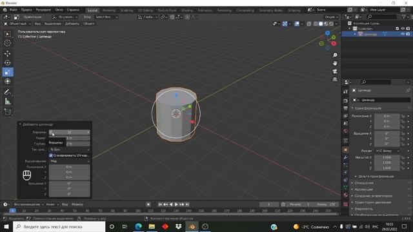Select the Scale tool in left toolbar

7,72
